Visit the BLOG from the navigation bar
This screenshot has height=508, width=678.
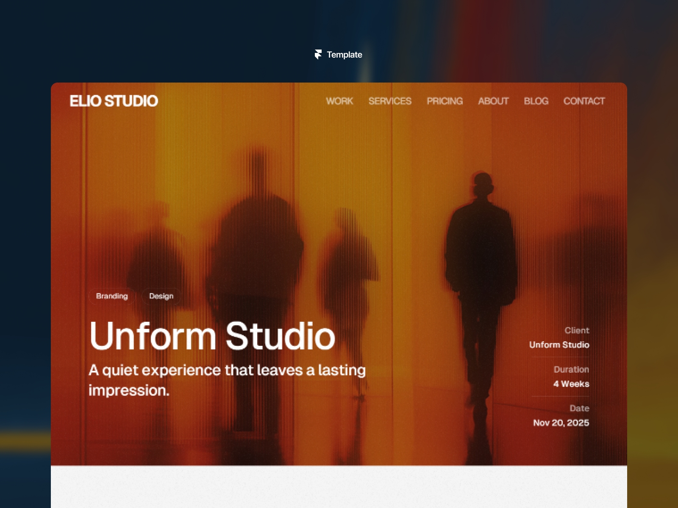[x=536, y=101]
